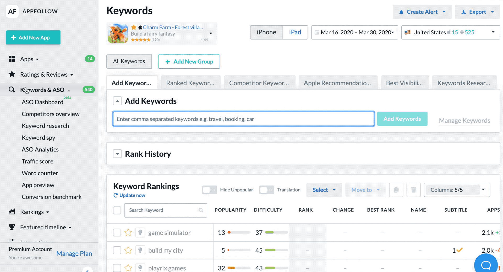503x272 pixels.
Task: Select the iPad device tab
Action: click(x=295, y=32)
